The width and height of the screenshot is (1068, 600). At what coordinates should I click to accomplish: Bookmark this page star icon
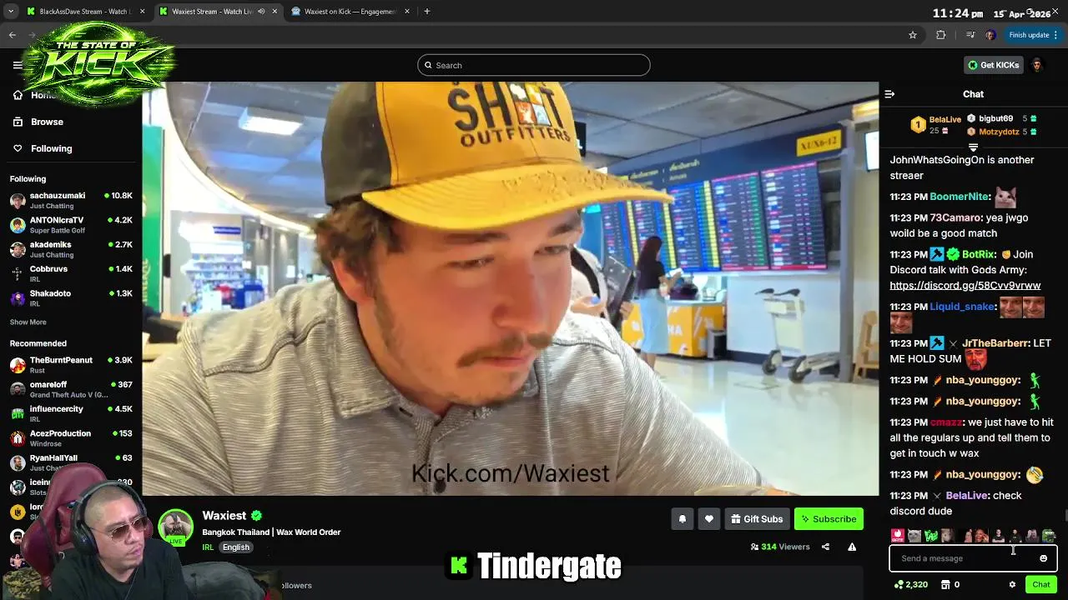point(913,35)
